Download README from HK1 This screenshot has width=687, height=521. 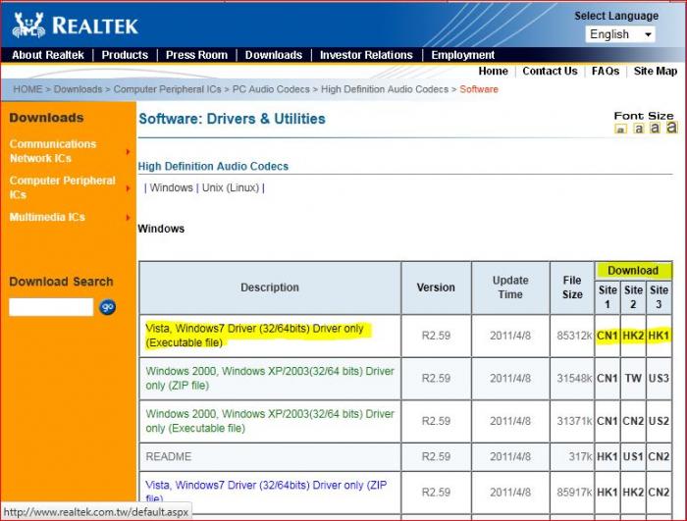coord(608,456)
